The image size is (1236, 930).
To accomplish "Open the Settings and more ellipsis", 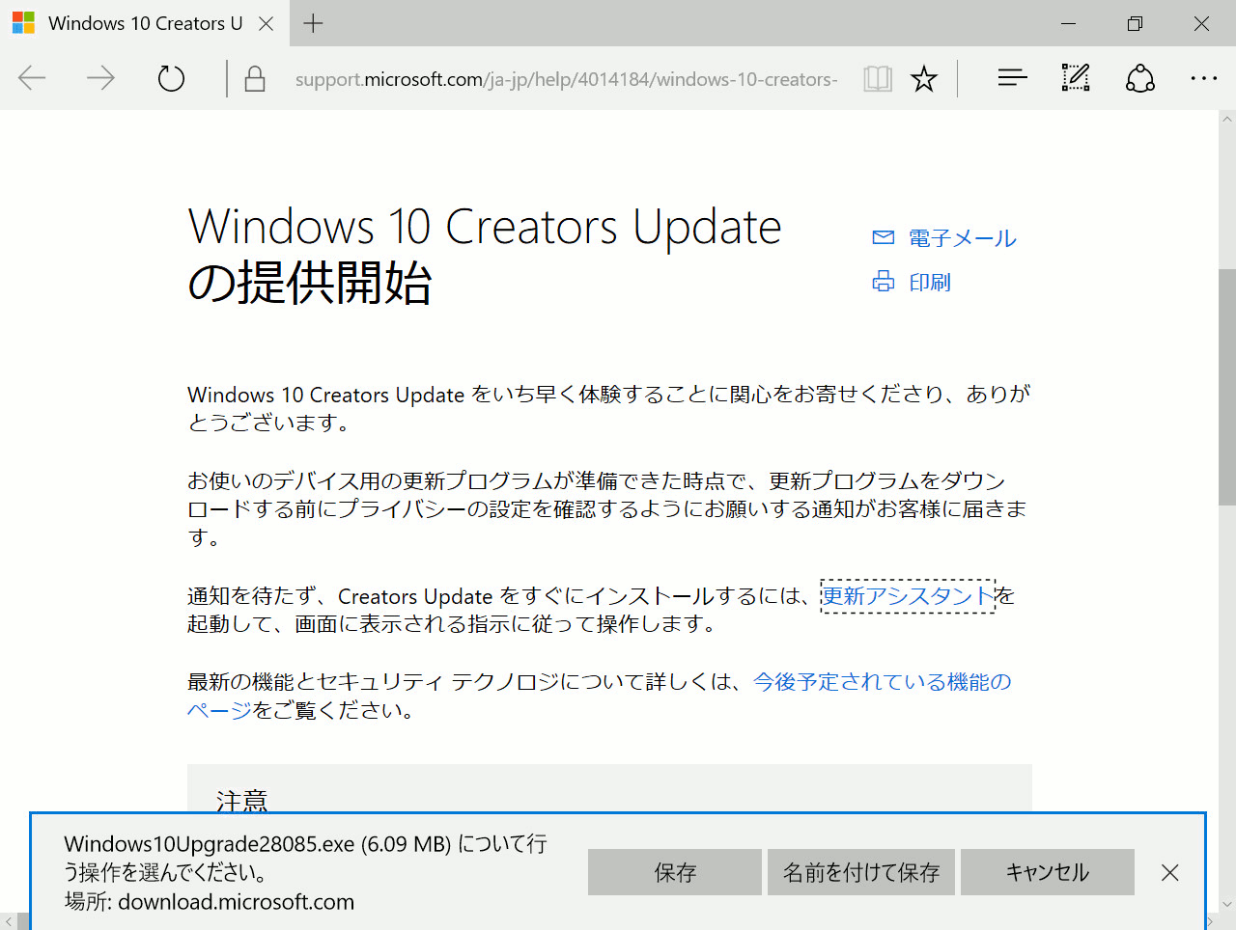I will coord(1204,78).
